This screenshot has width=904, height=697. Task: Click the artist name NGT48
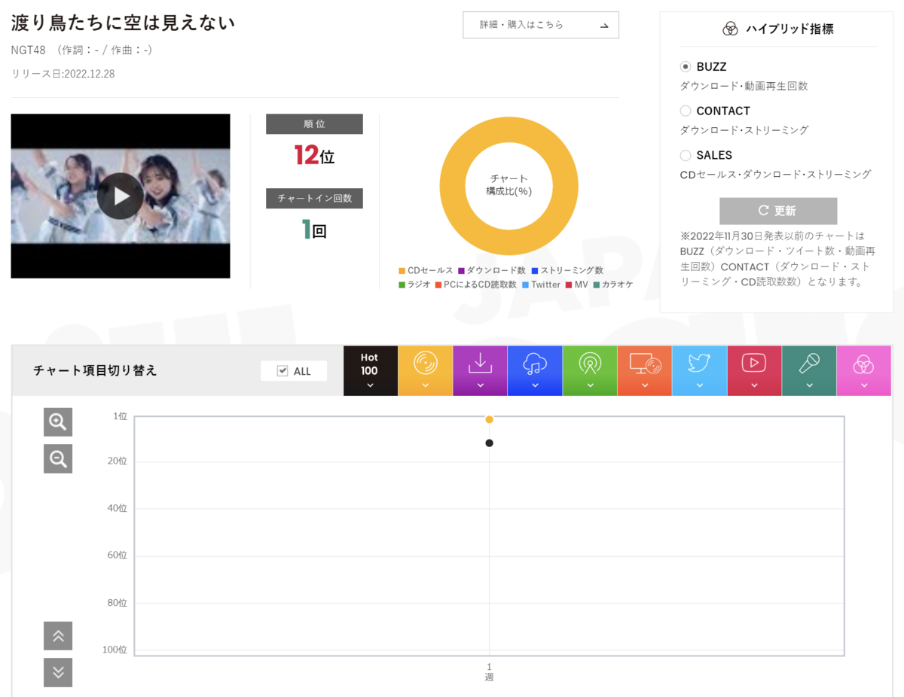[29, 50]
